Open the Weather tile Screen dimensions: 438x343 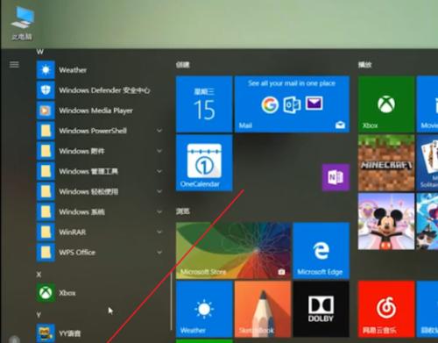pos(204,309)
